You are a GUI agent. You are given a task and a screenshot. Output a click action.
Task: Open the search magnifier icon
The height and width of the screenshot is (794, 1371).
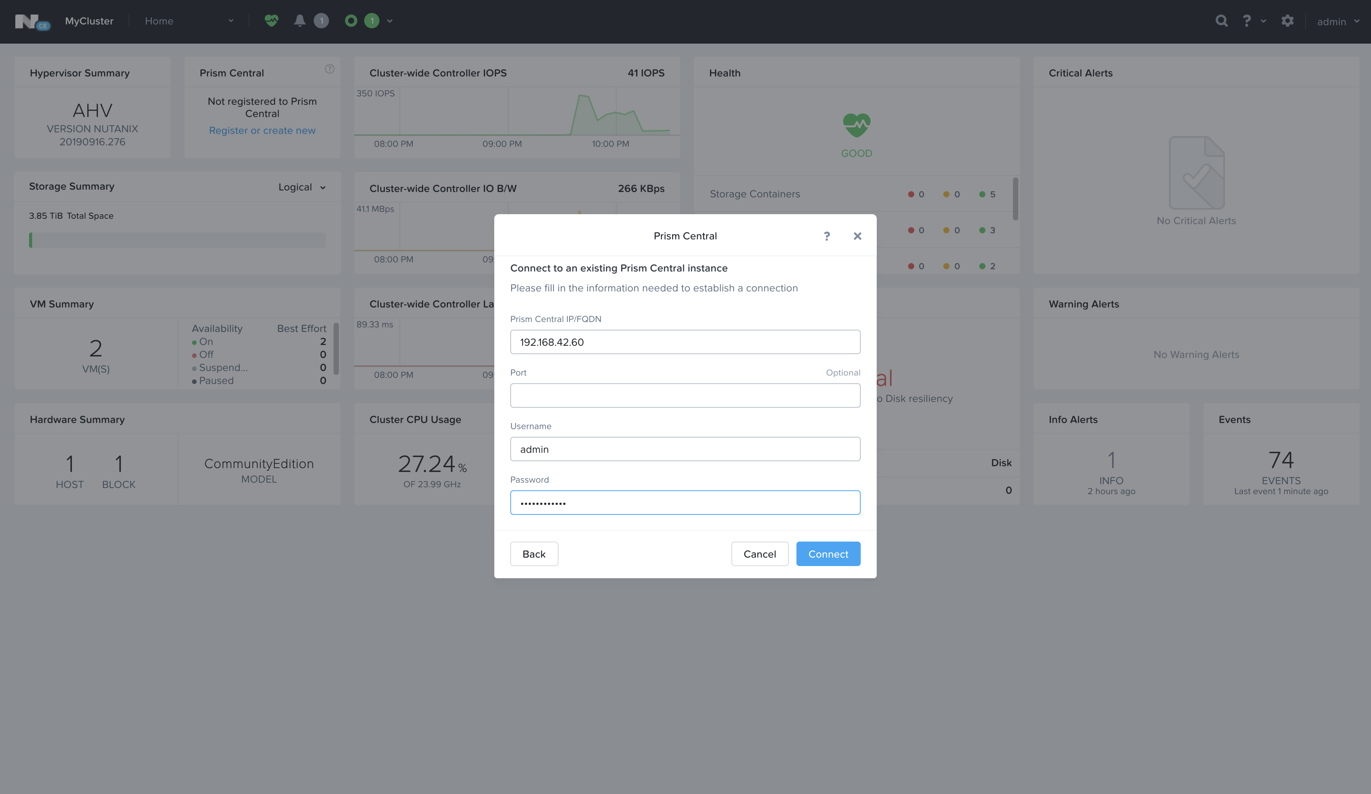click(x=1221, y=21)
